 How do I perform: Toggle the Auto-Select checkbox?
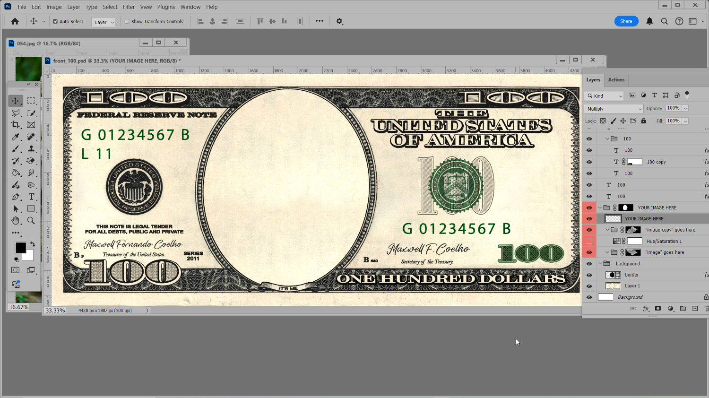point(55,22)
